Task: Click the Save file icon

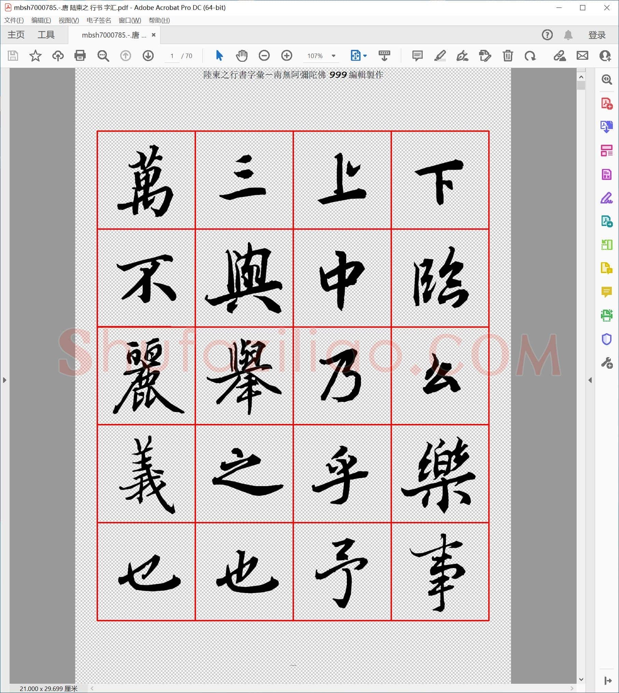Action: pyautogui.click(x=13, y=56)
